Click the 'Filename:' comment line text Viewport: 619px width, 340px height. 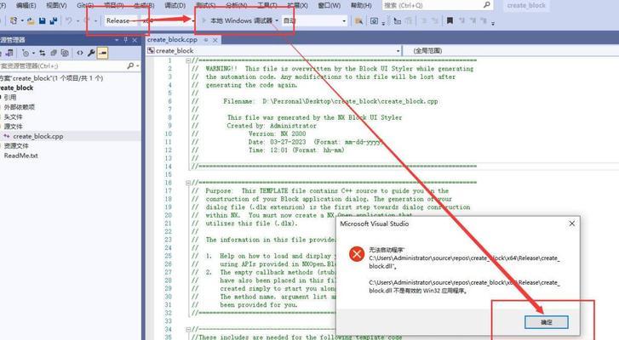click(330, 101)
